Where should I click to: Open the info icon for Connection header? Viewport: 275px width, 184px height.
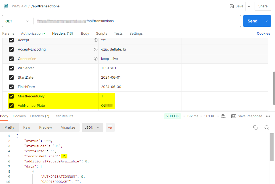(95, 59)
